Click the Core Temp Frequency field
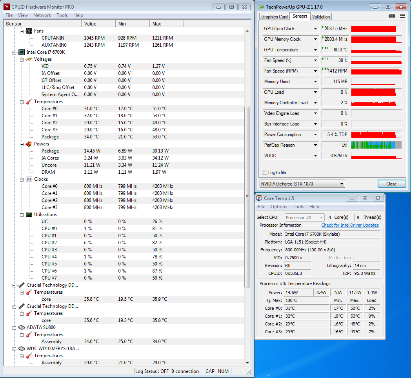Image resolution: width=411 pixels, height=378 pixels. click(332, 250)
